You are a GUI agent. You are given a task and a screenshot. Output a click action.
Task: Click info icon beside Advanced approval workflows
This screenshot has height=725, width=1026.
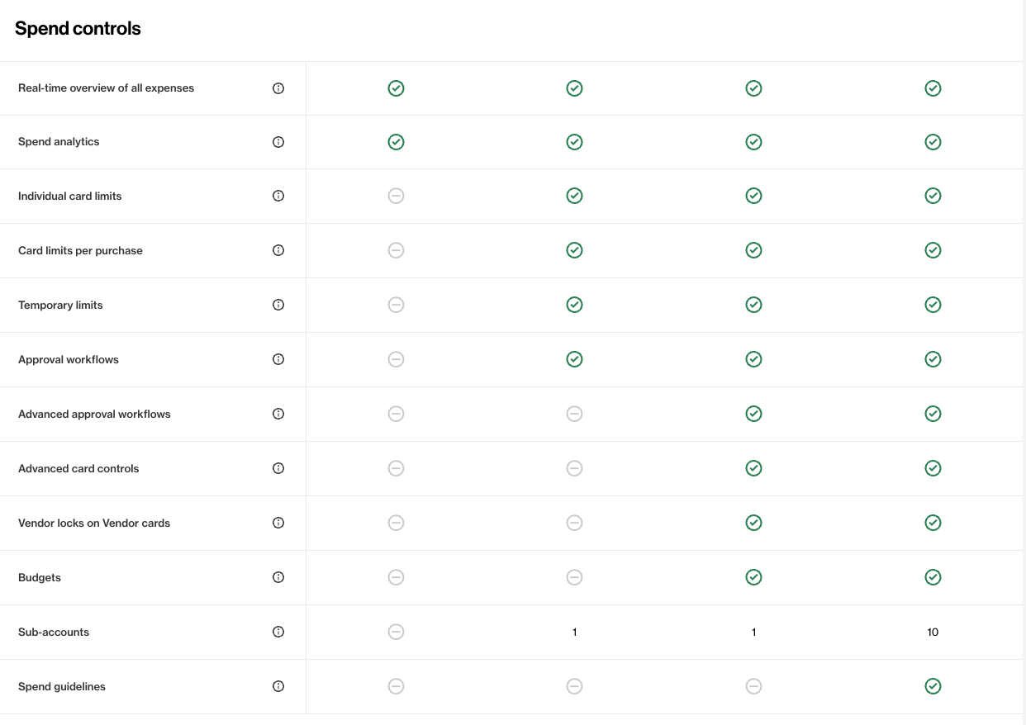(x=278, y=414)
